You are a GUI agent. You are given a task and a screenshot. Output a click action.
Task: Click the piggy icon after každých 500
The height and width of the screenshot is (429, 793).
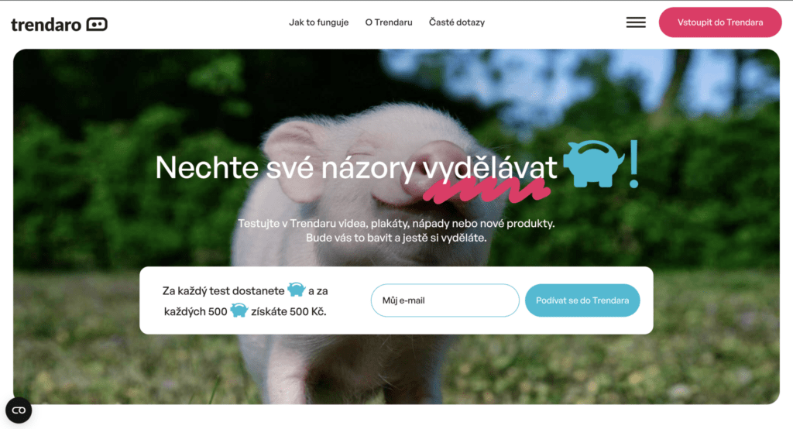pyautogui.click(x=239, y=310)
